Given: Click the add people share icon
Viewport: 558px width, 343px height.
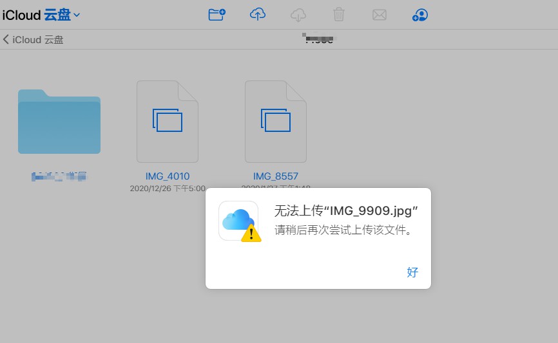Looking at the screenshot, I should [x=420, y=15].
